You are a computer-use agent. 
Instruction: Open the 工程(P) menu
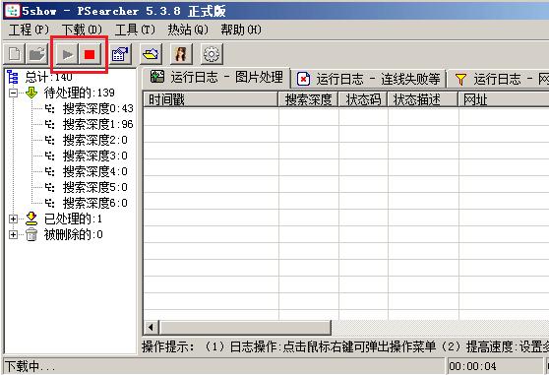(29, 30)
